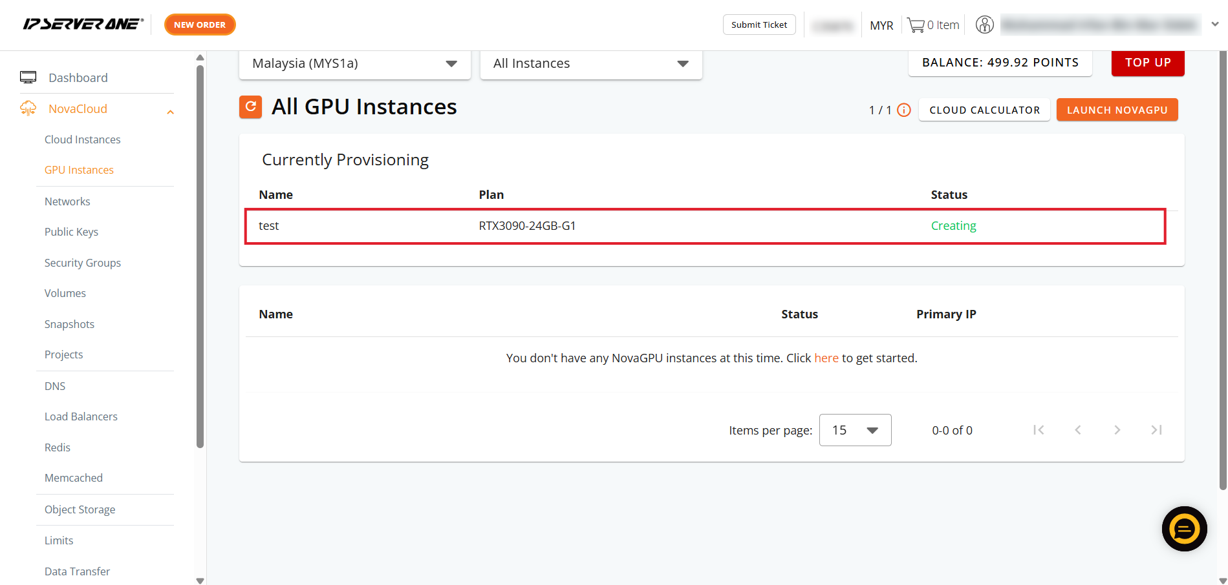Go to first page pagination icon
This screenshot has width=1228, height=585.
pyautogui.click(x=1039, y=430)
